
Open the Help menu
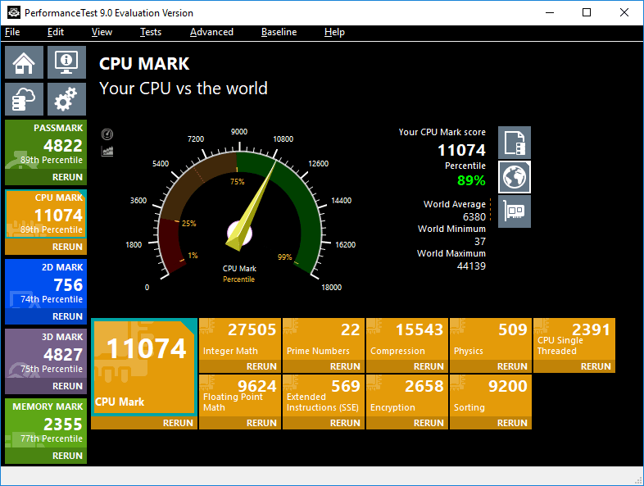coord(334,32)
